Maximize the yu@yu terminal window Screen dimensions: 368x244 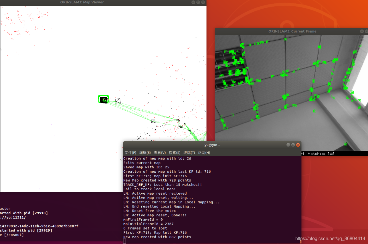coord(293,145)
